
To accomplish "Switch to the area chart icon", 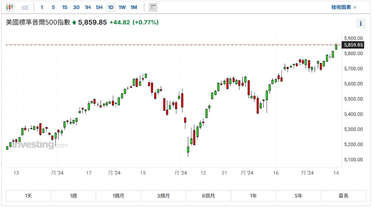I will pos(25,7).
